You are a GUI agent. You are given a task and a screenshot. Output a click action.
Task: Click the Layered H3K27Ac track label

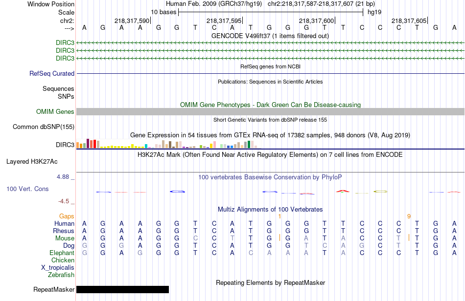point(32,162)
